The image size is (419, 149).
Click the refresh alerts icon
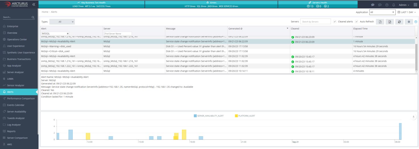(x=399, y=22)
